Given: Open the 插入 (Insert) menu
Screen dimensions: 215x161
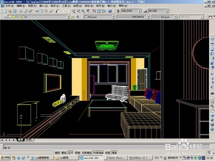Looking at the screenshot, I should point(44,6).
